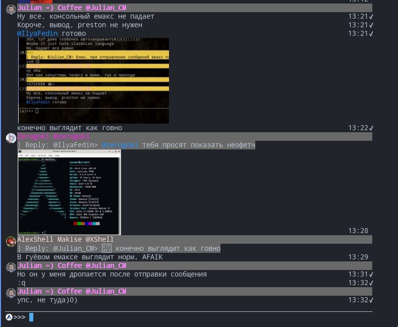Screen dimensions: 398x327
Task: Click the 13:21 timestamp of the 'готово' message
Action: (x=361, y=33)
